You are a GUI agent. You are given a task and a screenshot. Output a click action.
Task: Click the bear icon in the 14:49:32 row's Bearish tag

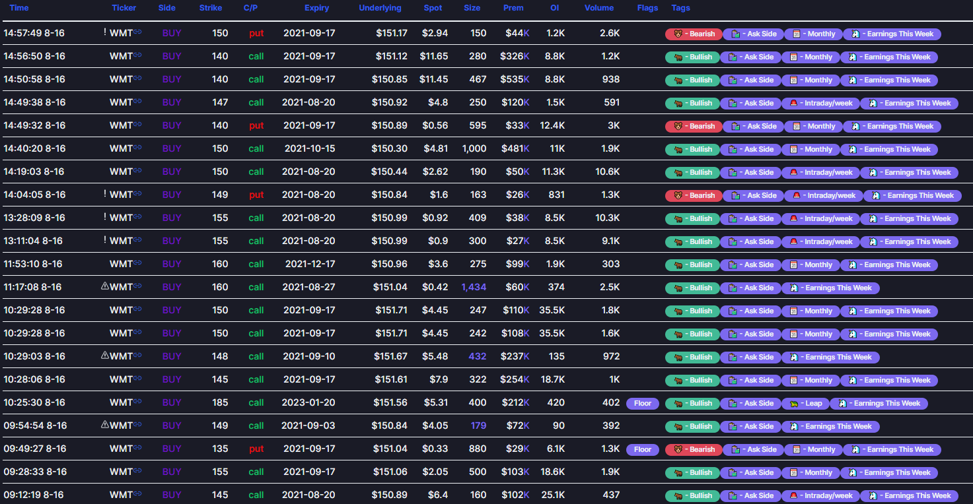pyautogui.click(x=678, y=126)
